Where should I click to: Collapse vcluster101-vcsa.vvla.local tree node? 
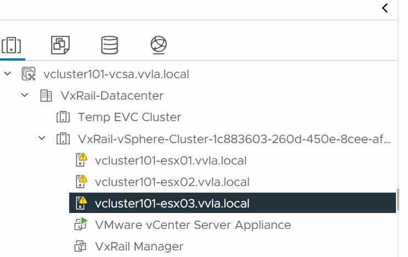point(7,73)
